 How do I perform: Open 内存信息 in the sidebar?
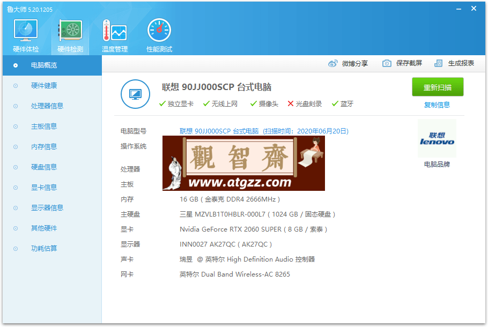44,147
